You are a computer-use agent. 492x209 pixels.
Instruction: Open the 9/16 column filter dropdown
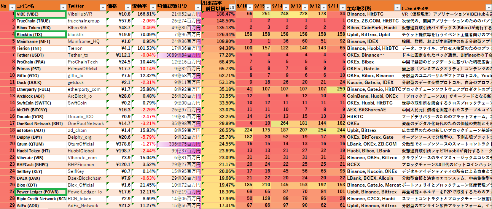pyautogui.click(x=250, y=8)
